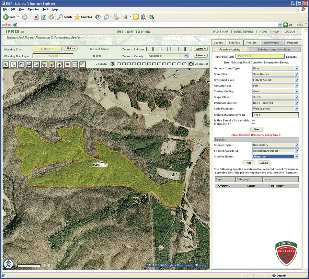Open the Favorites menu
Viewport: 309px width, 279px height.
coord(33,9)
